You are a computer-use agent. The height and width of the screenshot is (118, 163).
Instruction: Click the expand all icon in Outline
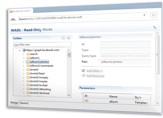[x=68, y=38]
